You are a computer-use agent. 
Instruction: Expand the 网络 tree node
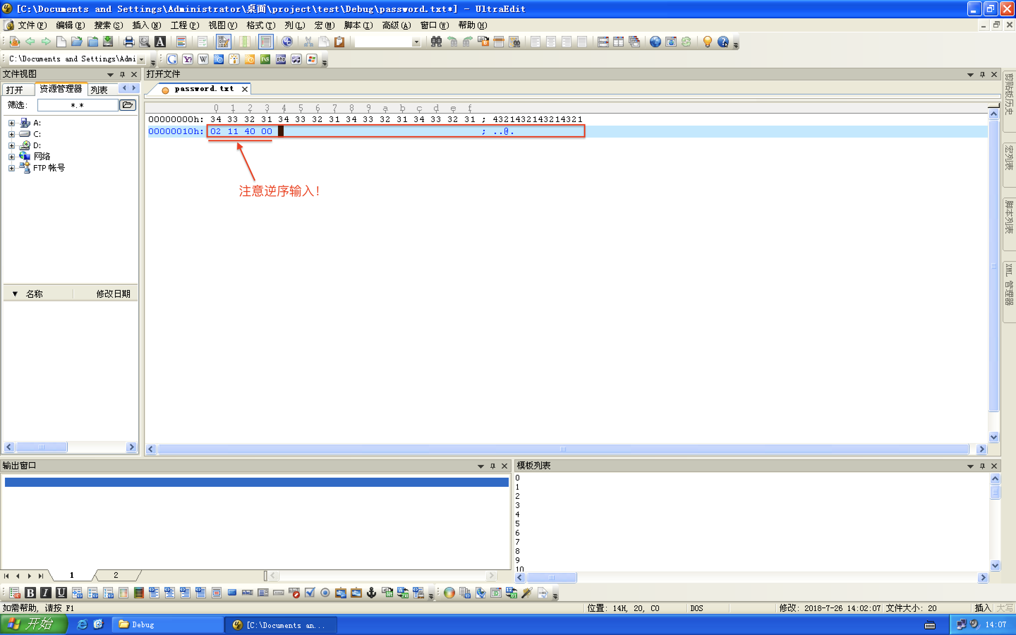click(x=12, y=157)
